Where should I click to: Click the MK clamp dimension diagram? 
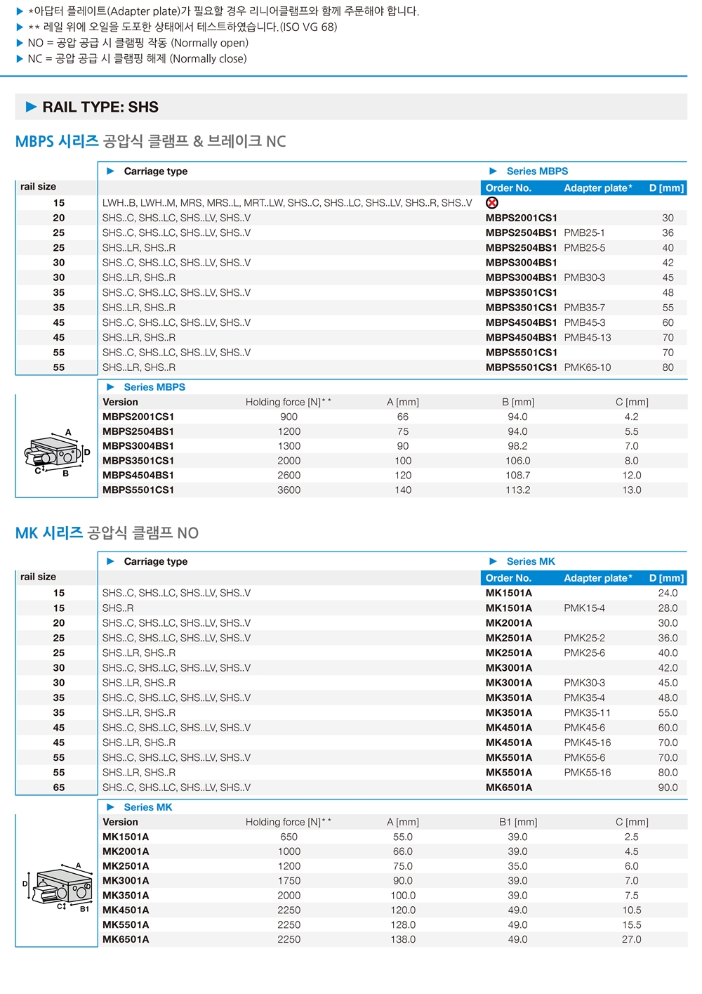[x=58, y=887]
